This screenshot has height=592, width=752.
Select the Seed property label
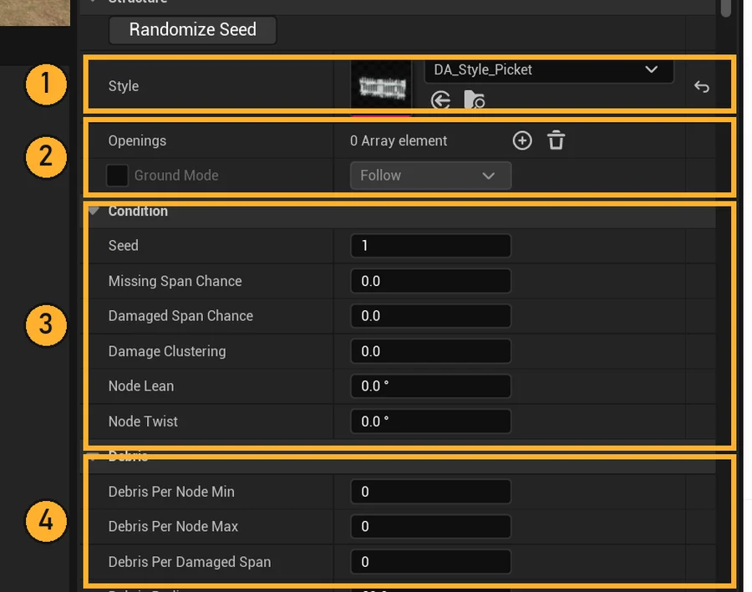coord(124,245)
